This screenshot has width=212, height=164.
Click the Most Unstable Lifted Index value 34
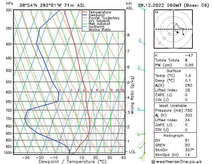pos(187,120)
